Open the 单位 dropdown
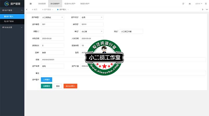 [92, 31]
